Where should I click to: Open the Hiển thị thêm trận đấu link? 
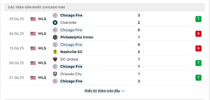102,91
